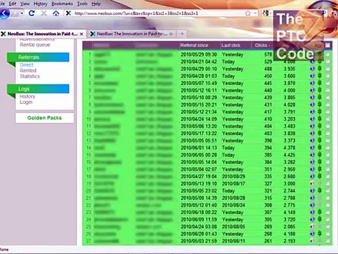Open Rented referrals link in sidebar

[28, 71]
